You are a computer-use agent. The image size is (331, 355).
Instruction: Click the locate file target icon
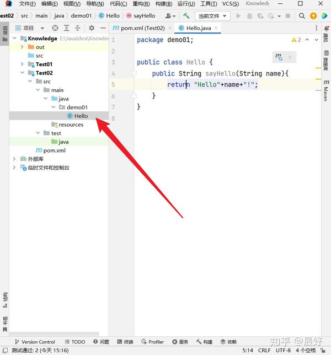55,28
